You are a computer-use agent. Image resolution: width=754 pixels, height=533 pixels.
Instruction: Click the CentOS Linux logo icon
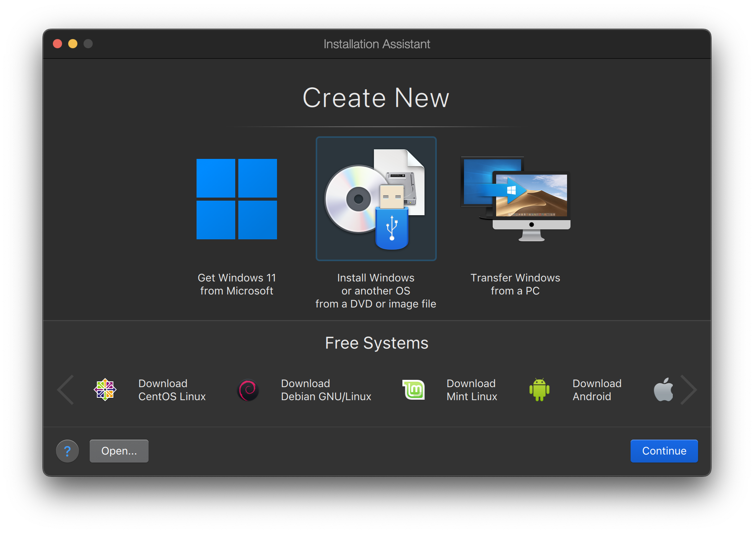tap(105, 390)
